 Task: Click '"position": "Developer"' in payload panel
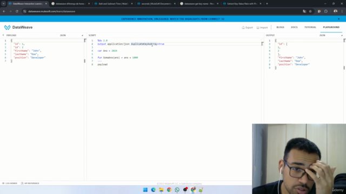pyautogui.click(x=29, y=58)
